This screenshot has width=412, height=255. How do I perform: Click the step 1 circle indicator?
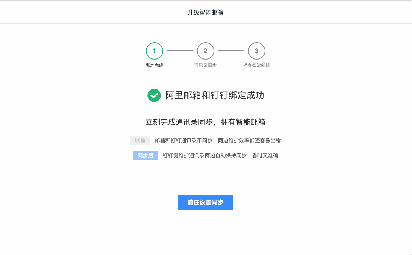[x=154, y=51]
